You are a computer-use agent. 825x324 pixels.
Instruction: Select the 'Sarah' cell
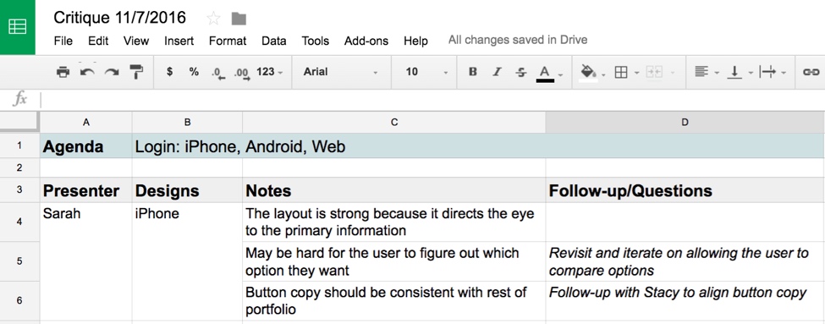tap(86, 261)
